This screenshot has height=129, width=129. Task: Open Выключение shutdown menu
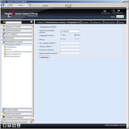[x=109, y=22]
